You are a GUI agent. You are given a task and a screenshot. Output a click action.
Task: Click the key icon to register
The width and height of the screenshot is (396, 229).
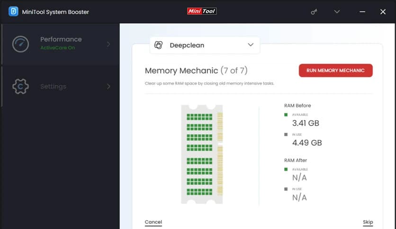click(314, 11)
